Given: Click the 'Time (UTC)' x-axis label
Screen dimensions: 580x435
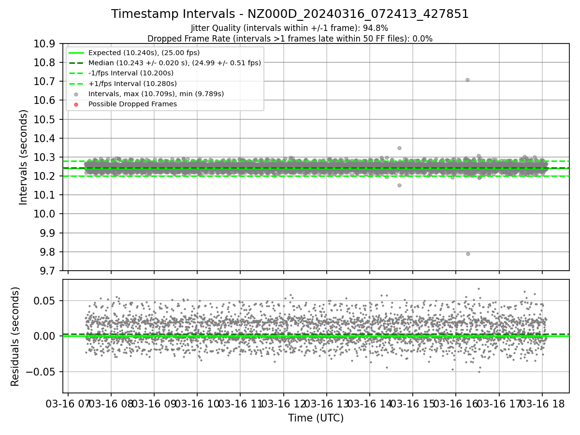Looking at the screenshot, I should [316, 418].
